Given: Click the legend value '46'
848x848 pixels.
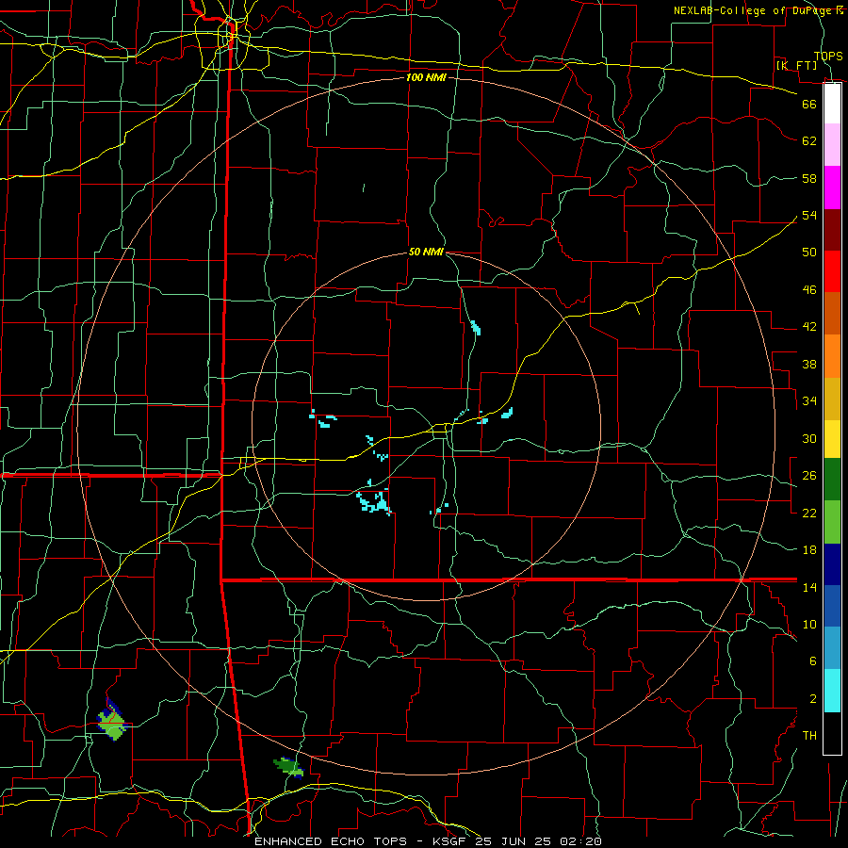Looking at the screenshot, I should click(809, 290).
